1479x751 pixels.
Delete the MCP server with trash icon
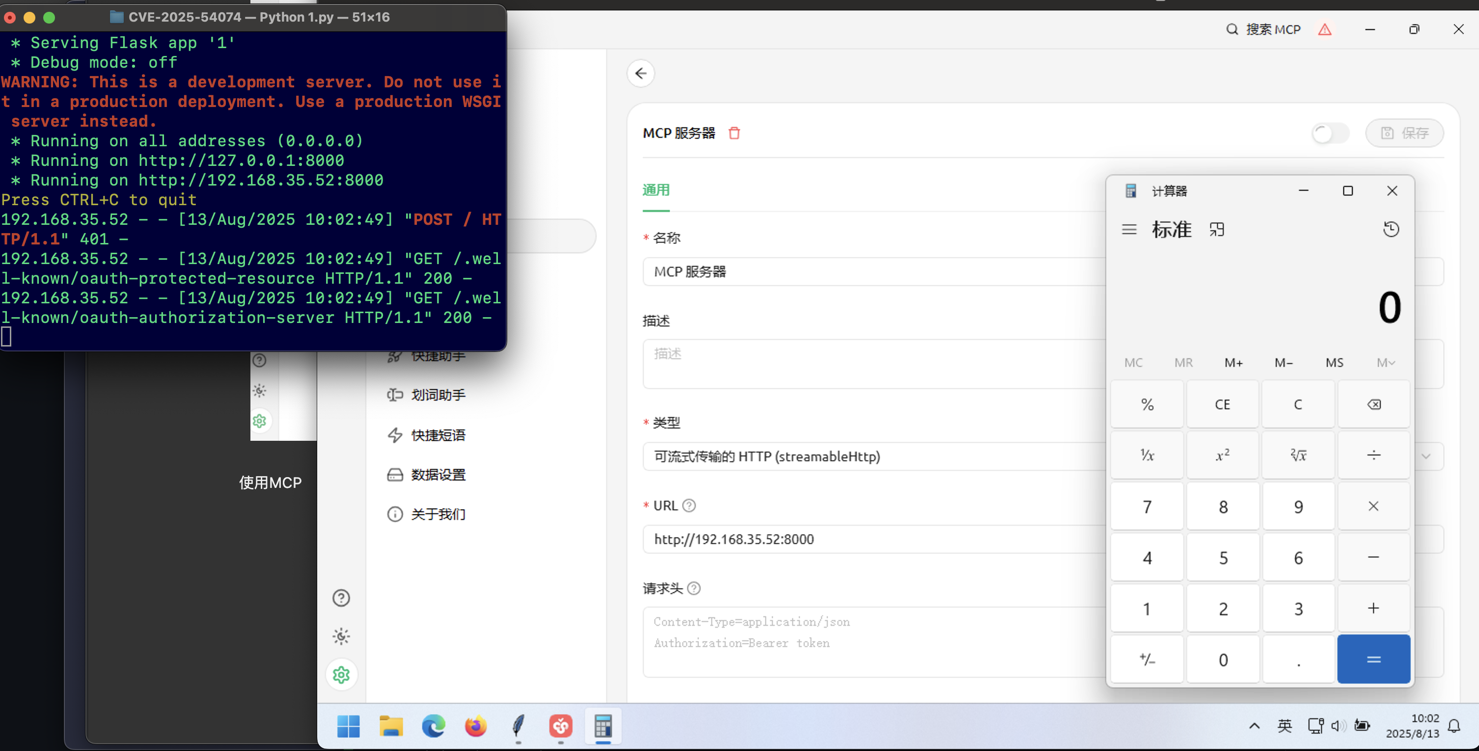pos(734,133)
